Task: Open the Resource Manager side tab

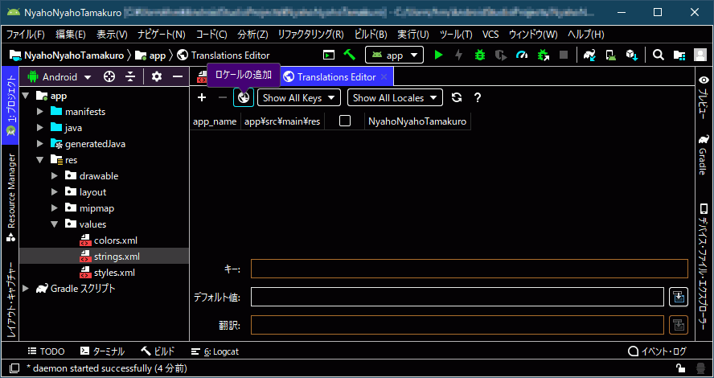Action: 11,197
